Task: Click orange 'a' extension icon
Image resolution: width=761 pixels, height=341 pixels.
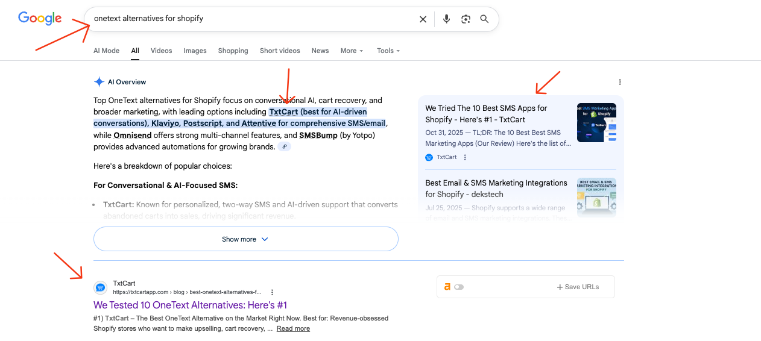Action: pyautogui.click(x=447, y=287)
